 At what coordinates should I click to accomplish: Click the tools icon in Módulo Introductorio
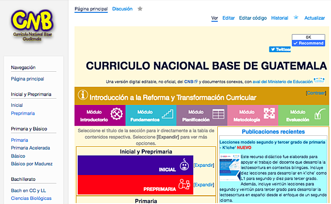[x=116, y=114]
